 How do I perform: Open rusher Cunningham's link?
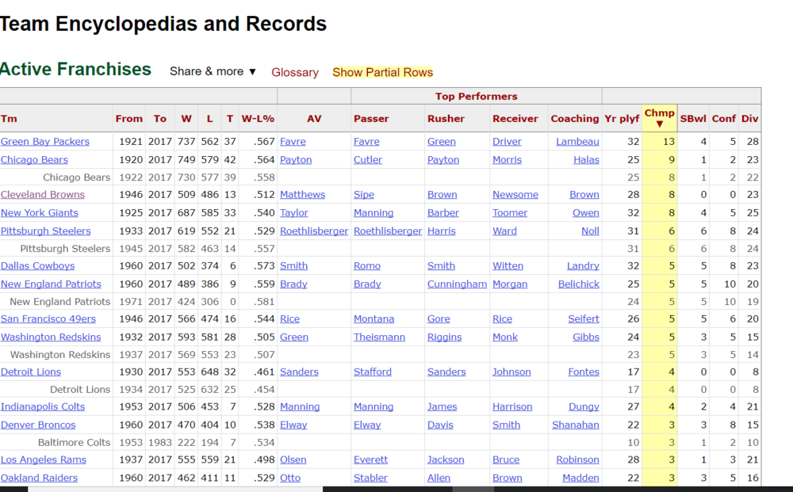pyautogui.click(x=458, y=284)
